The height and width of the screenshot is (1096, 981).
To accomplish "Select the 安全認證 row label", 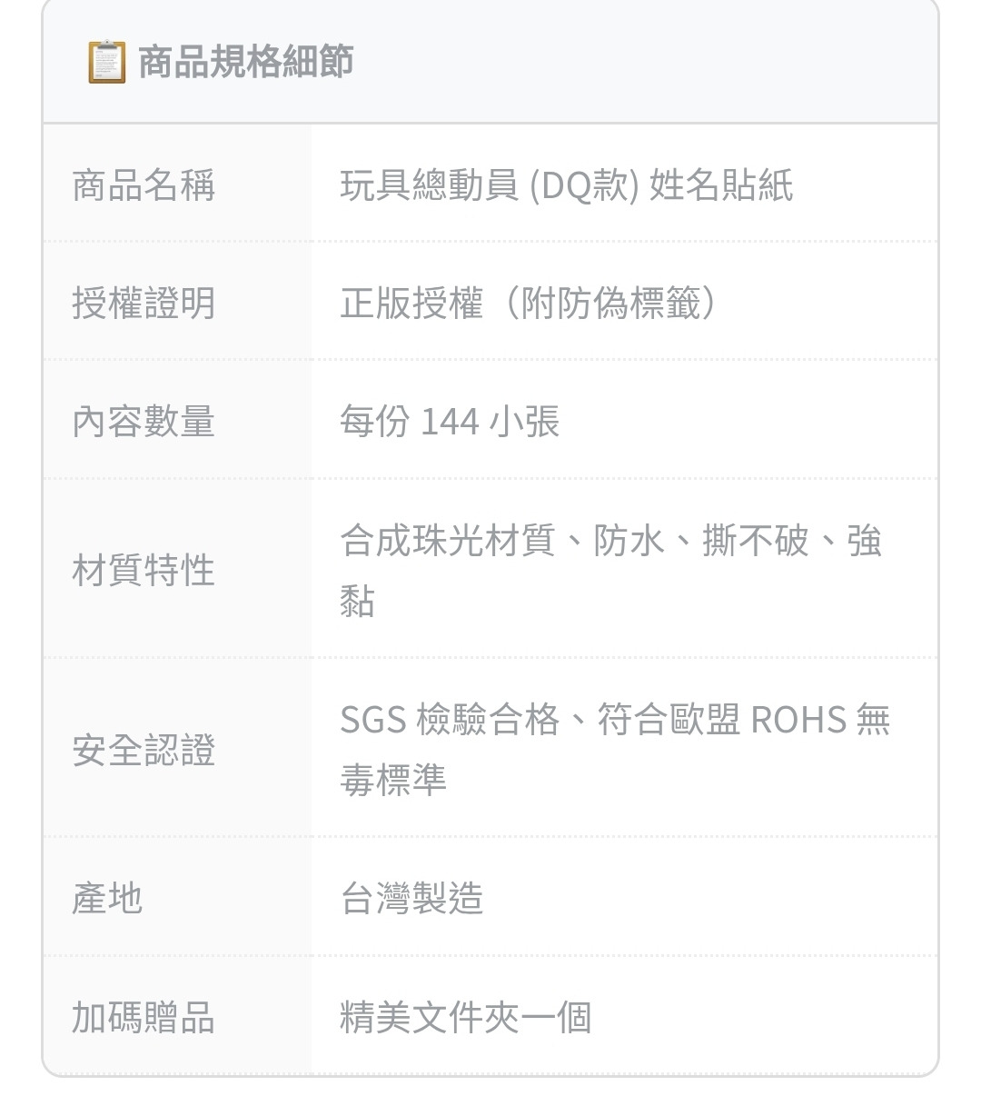I will (144, 751).
